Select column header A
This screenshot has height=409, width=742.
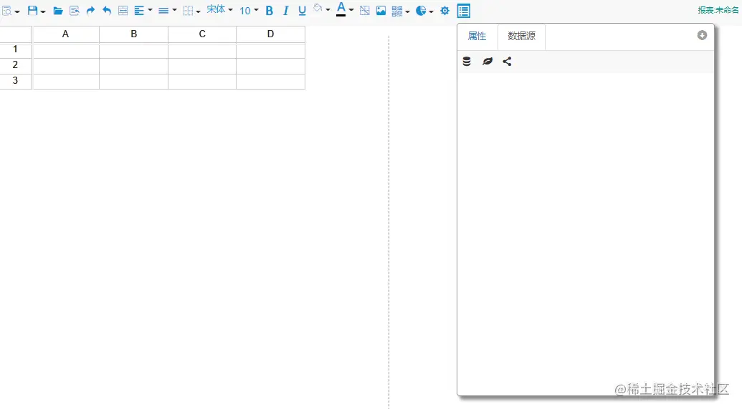(x=65, y=34)
